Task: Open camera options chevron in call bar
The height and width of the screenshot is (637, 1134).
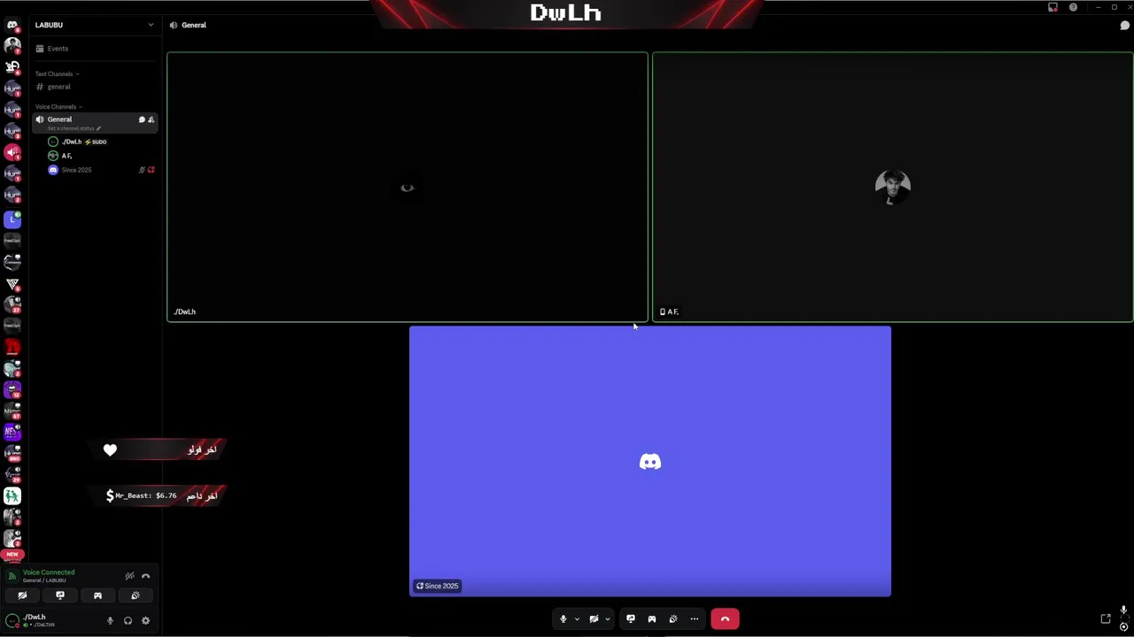Action: click(x=608, y=619)
